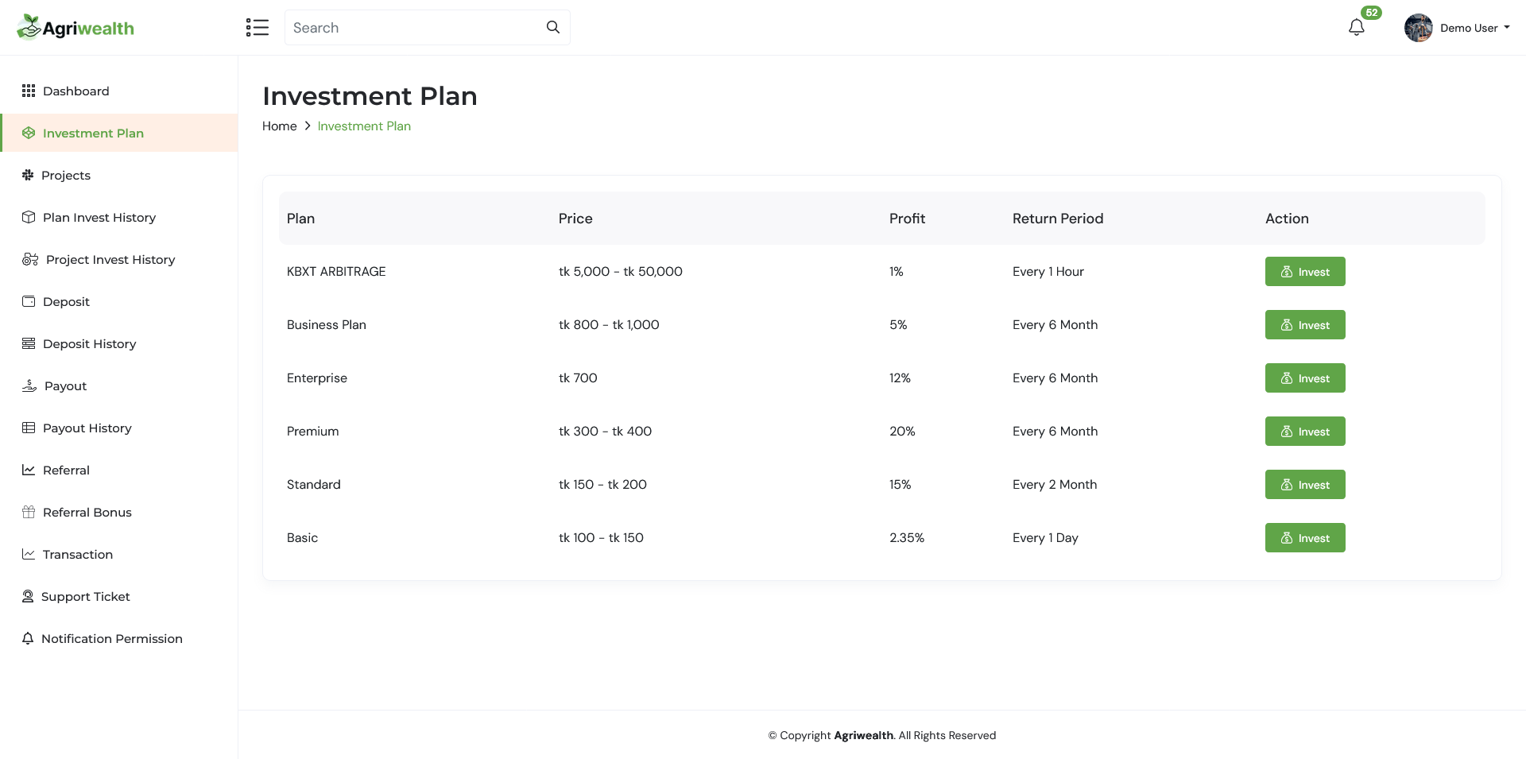Click Invest button for the Basic plan
The image size is (1526, 759).
(1304, 537)
